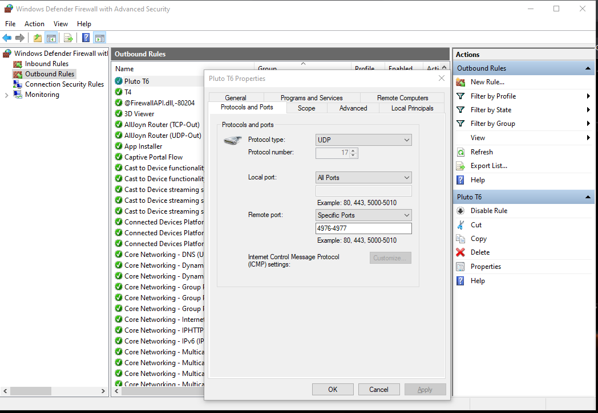Click Help under Pluto T6 actions
The image size is (598, 413).
478,280
